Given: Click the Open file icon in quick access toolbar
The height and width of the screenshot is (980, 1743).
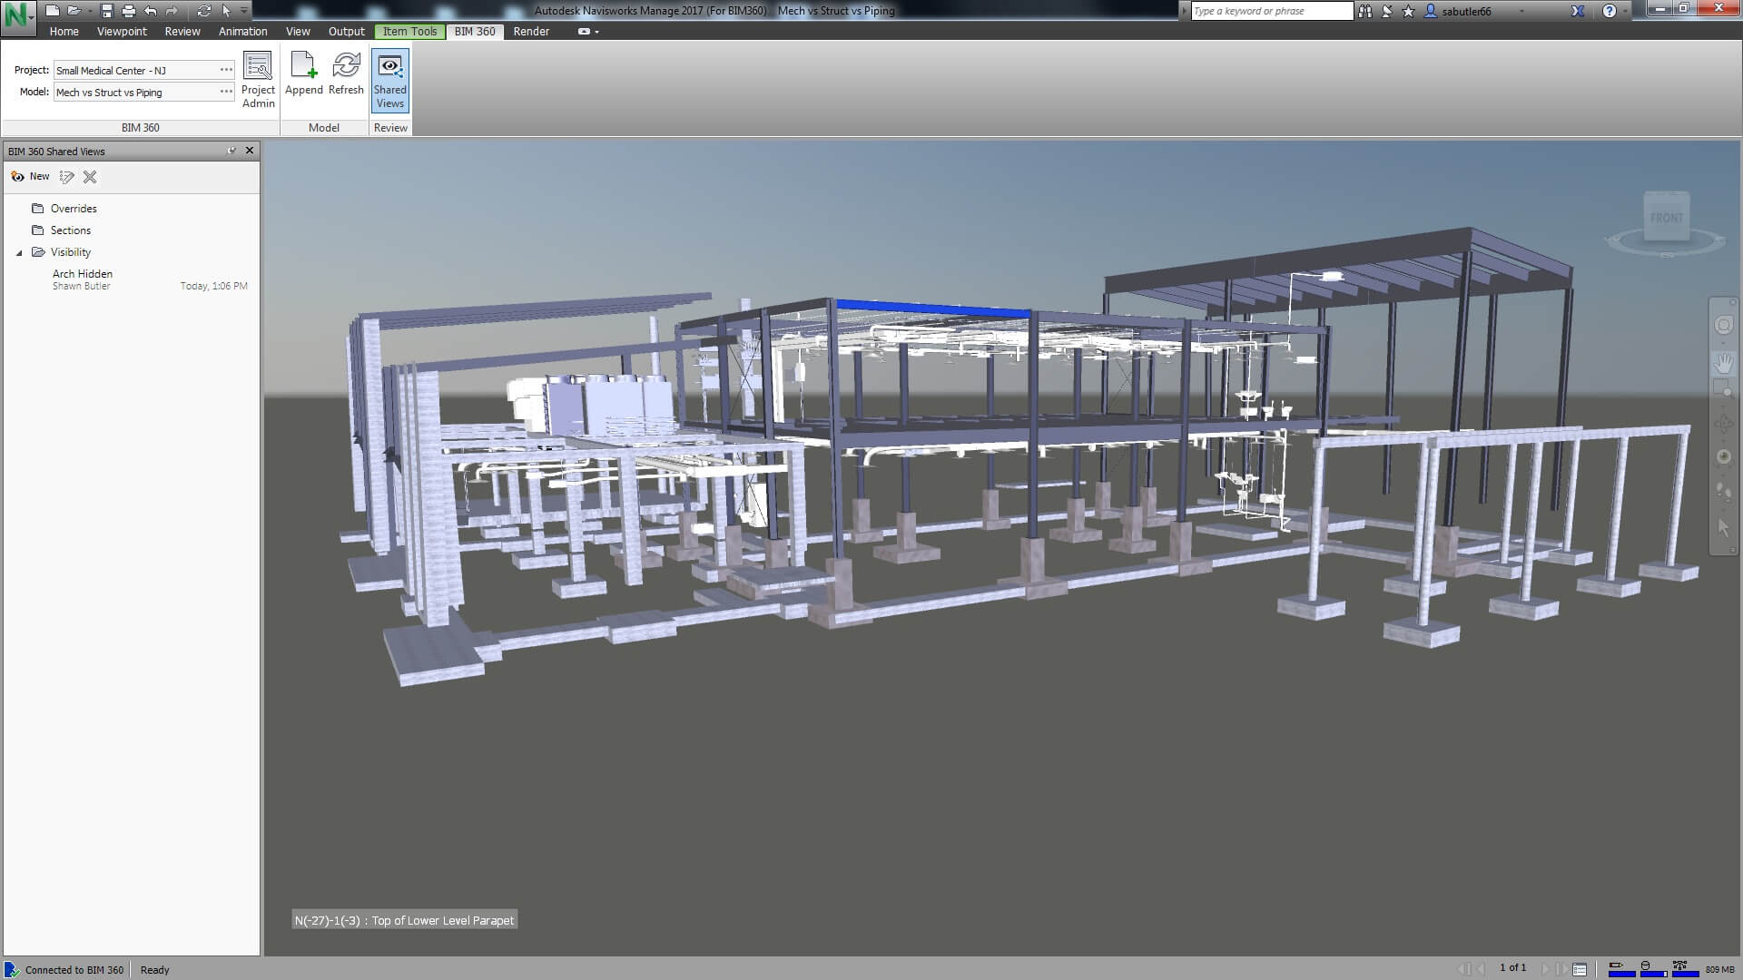Looking at the screenshot, I should (74, 11).
